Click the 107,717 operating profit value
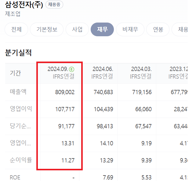 (x=65, y=109)
